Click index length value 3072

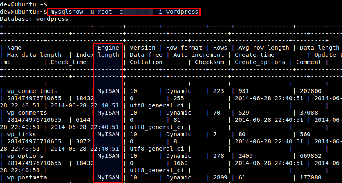pyautogui.click(x=83, y=141)
